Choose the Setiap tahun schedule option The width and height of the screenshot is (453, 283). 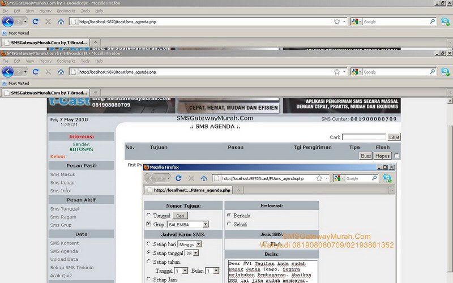point(148,261)
